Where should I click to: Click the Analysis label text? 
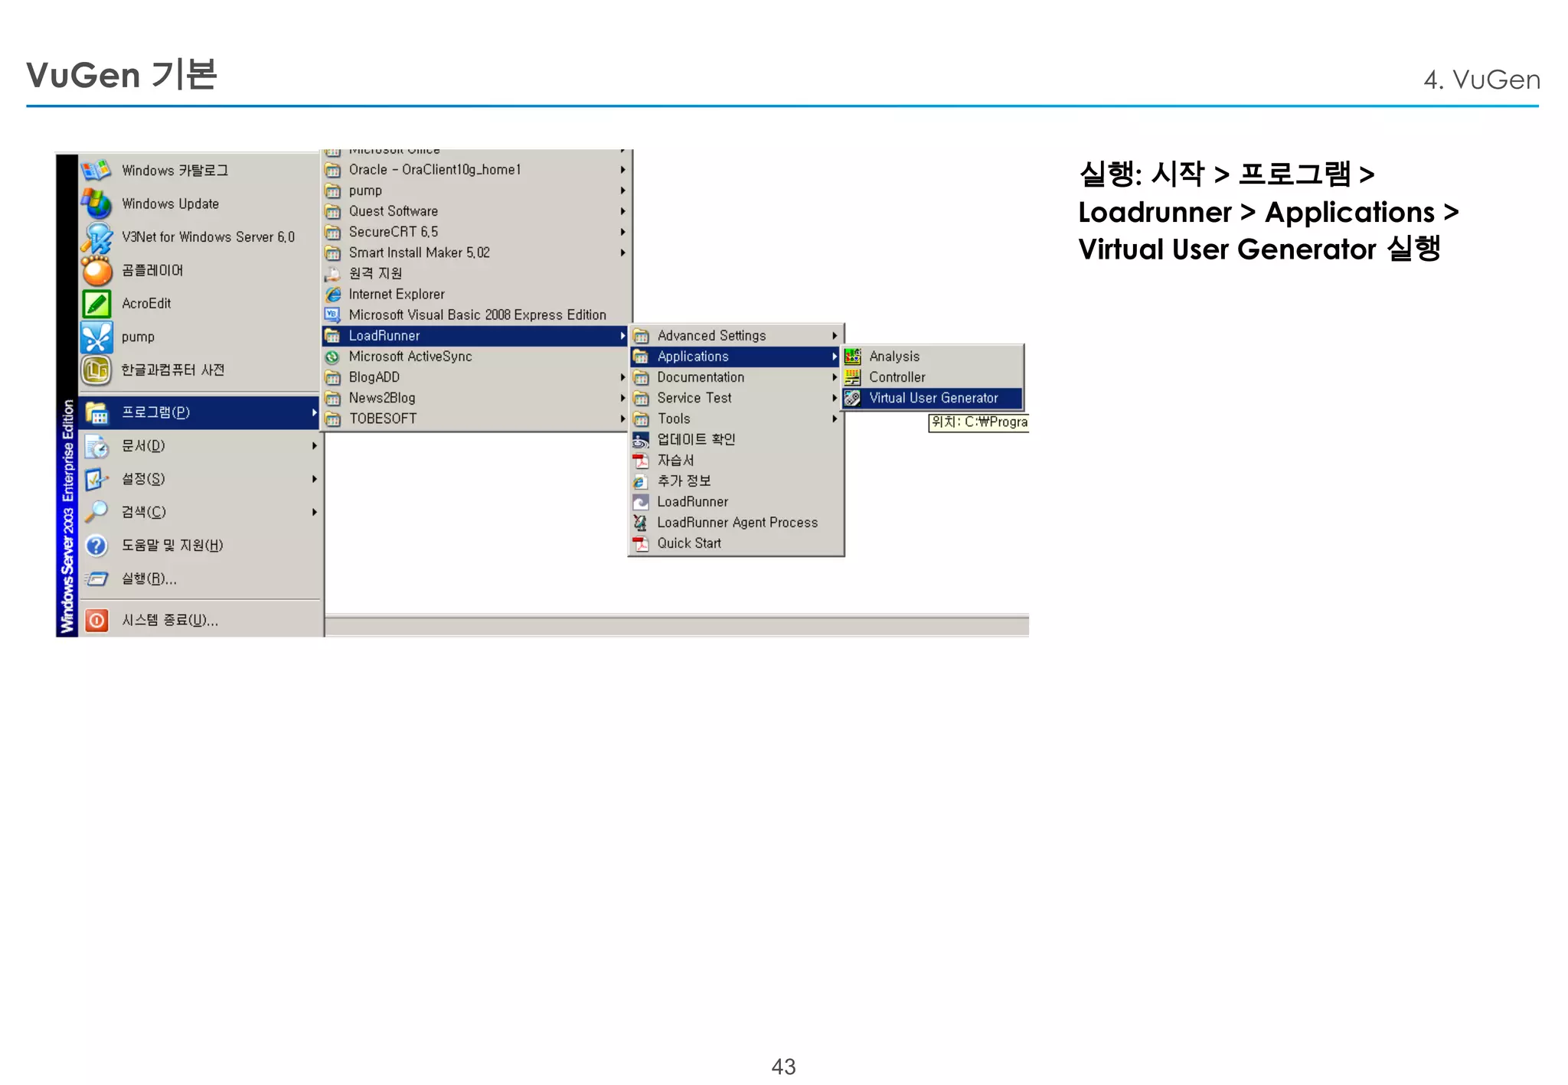894,357
